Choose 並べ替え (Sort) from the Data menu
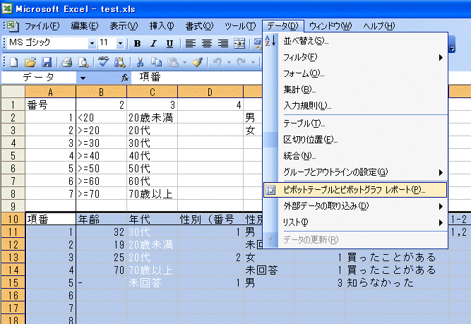471x324 pixels. click(x=306, y=40)
